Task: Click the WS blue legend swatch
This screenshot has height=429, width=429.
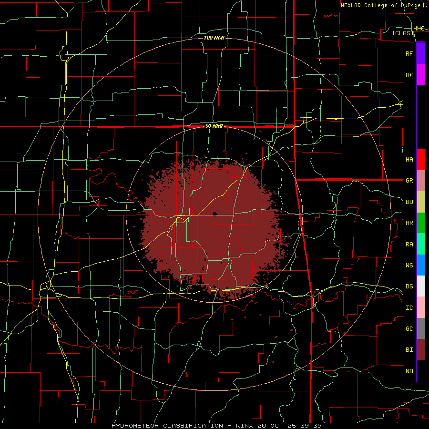Action: tap(421, 265)
